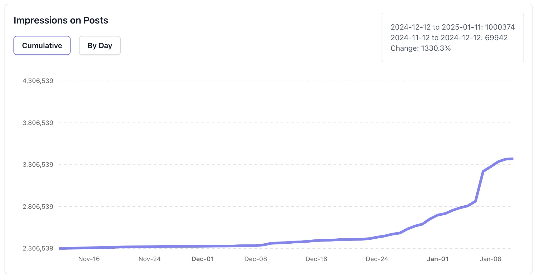Click the Dec-16 date on x-axis
The width and height of the screenshot is (538, 278).
(316, 259)
